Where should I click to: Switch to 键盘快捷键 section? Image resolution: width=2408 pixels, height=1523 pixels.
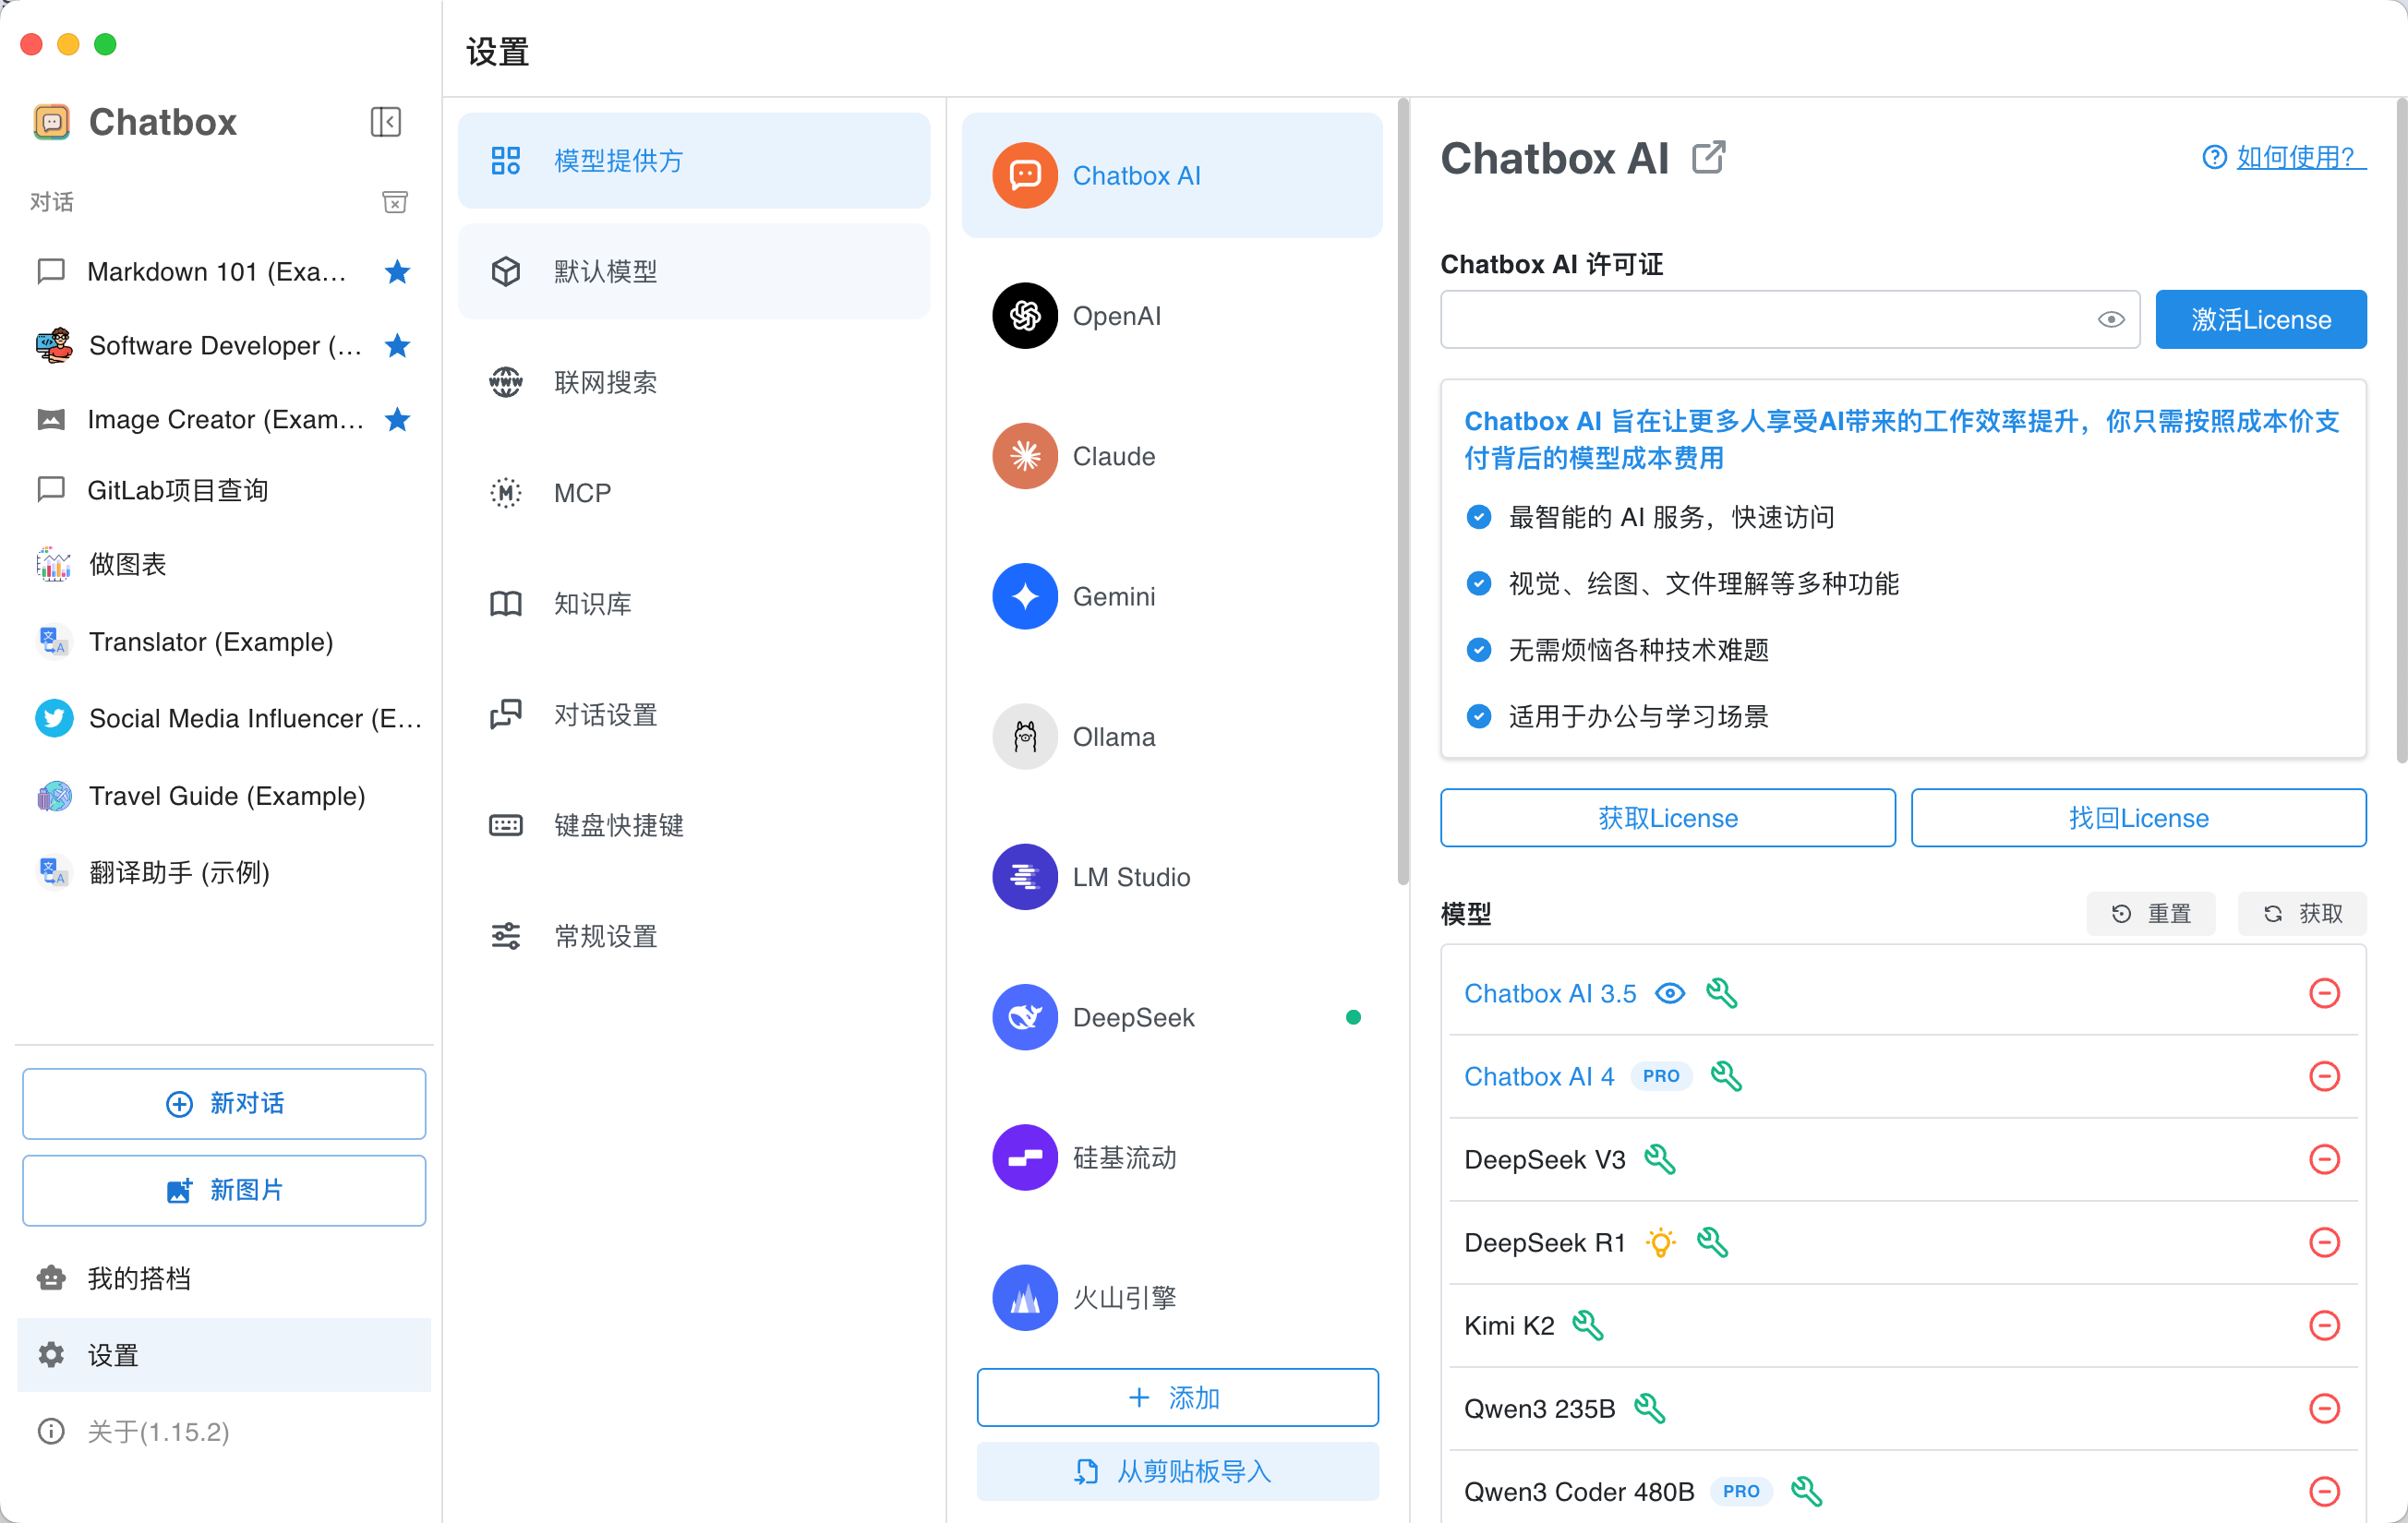[693, 825]
